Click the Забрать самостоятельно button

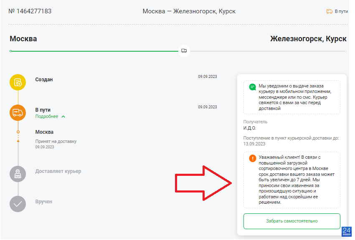292,221
